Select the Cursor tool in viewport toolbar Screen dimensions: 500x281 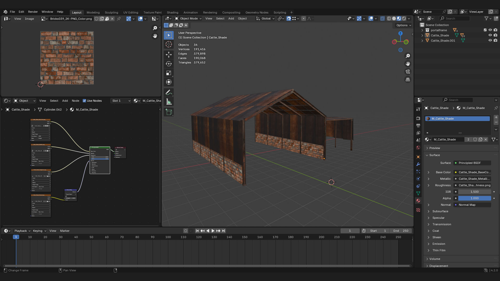click(169, 44)
